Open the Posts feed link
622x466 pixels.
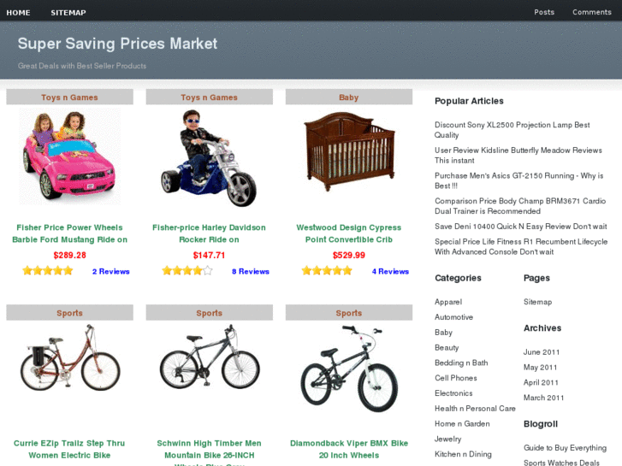[x=544, y=12]
